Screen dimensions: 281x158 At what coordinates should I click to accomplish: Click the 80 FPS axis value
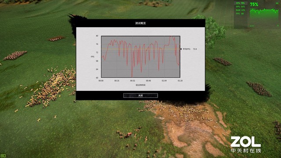pyautogui.click(x=97, y=36)
